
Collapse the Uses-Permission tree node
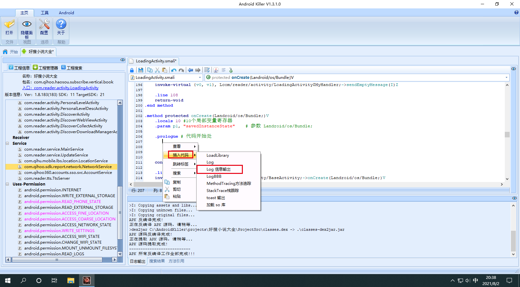coord(7,184)
